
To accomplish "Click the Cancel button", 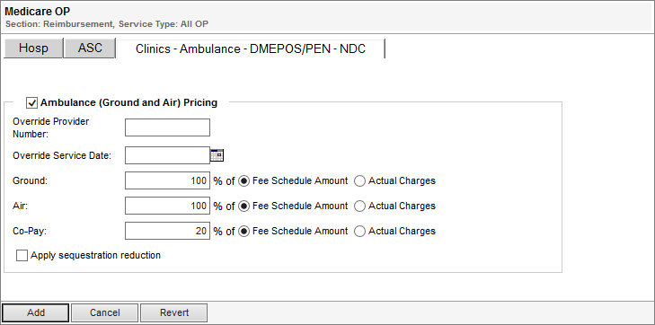I will 104,312.
